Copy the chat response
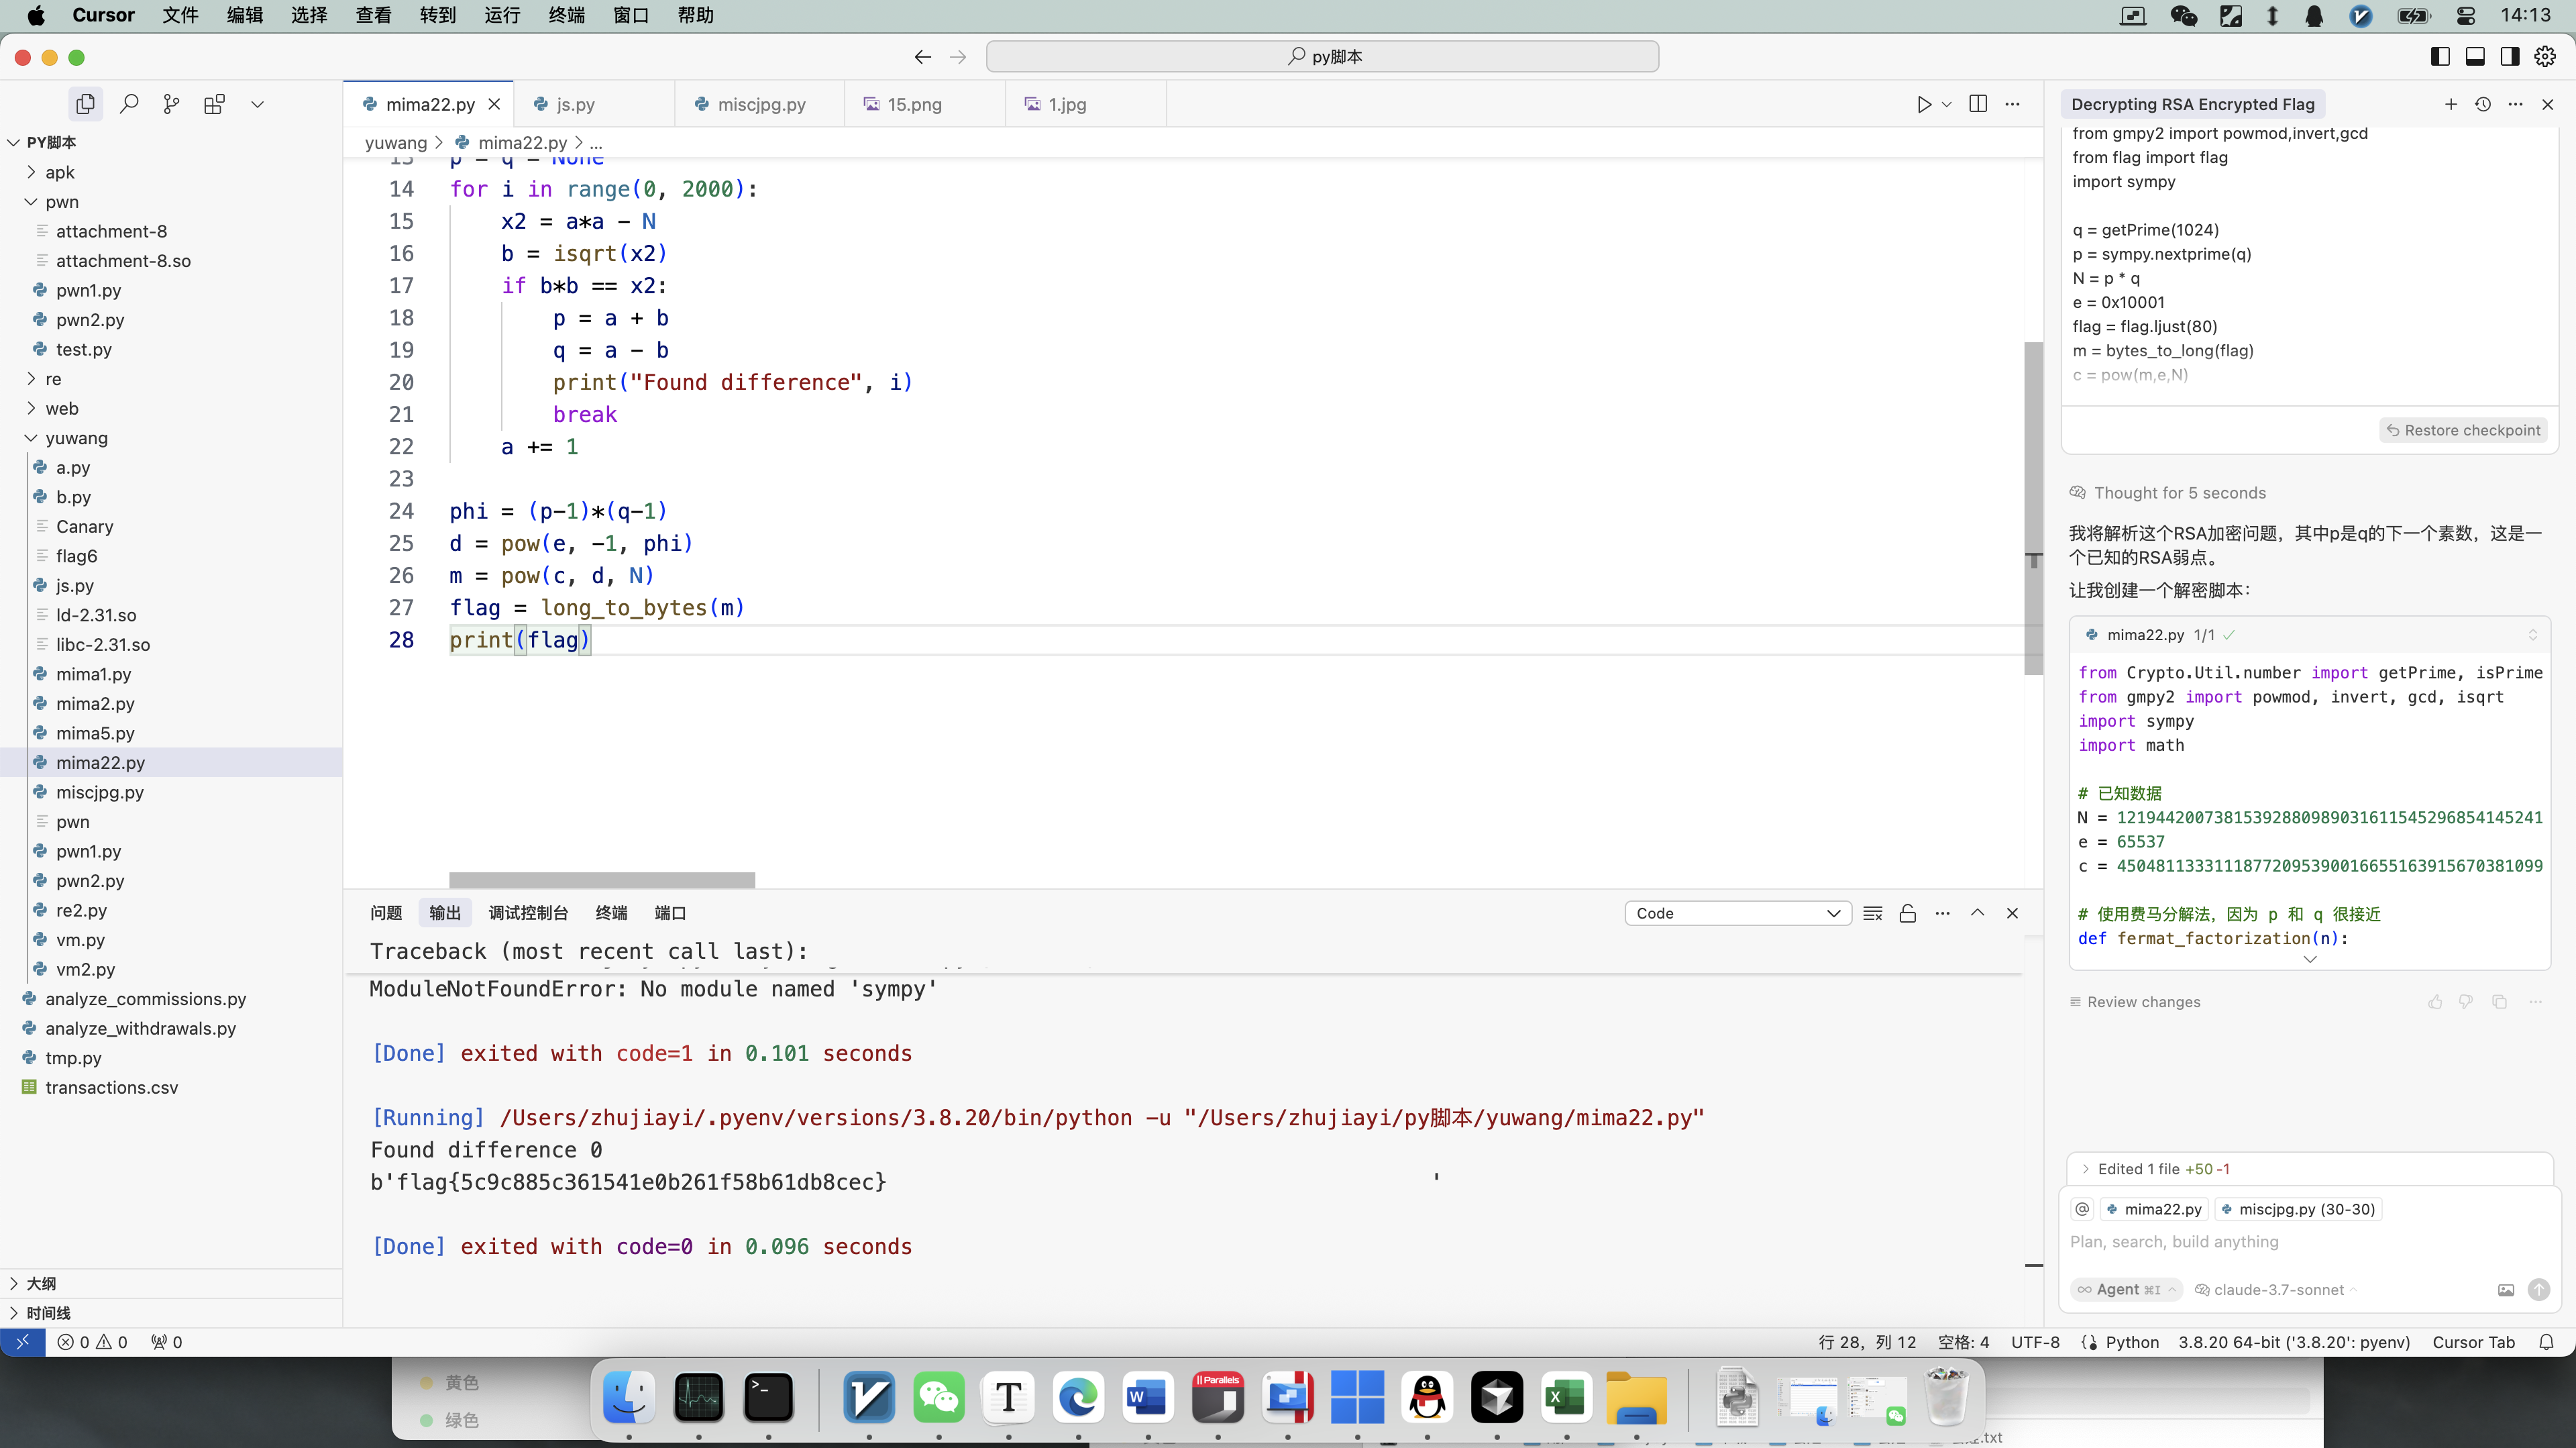 click(x=2500, y=1002)
